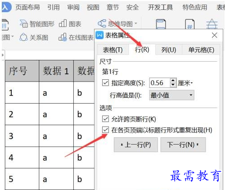Open the 行高值是 最小值 dropdown
This screenshot has height=190, width=225.
(x=171, y=95)
